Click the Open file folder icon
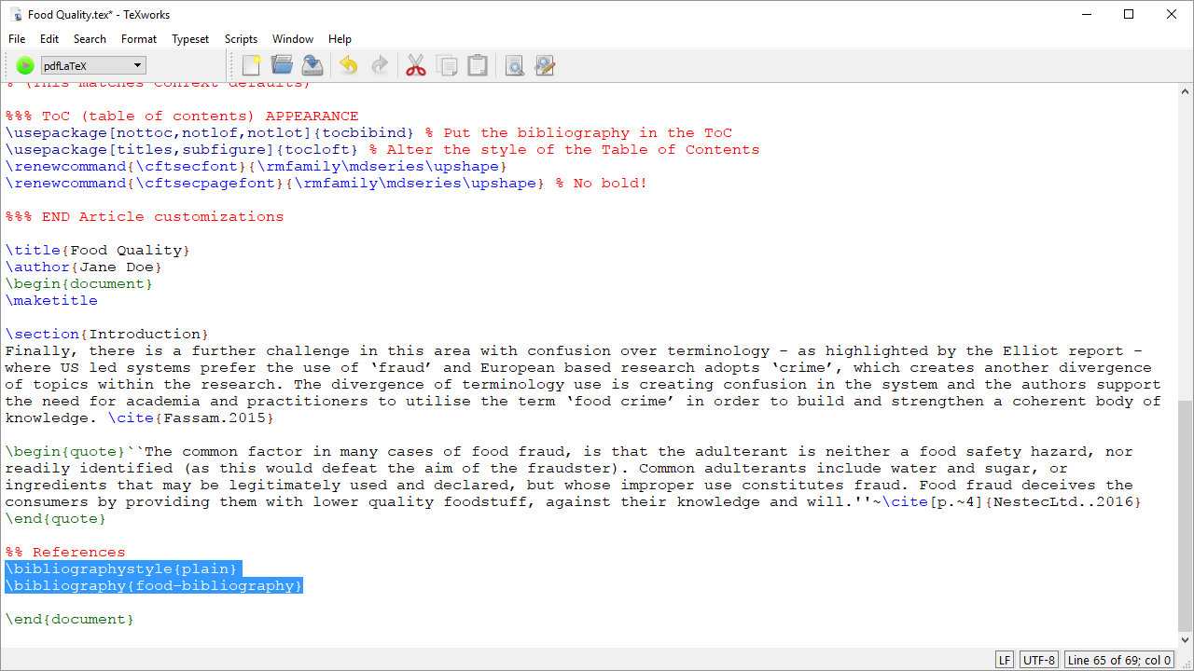The width and height of the screenshot is (1194, 671). (x=282, y=65)
